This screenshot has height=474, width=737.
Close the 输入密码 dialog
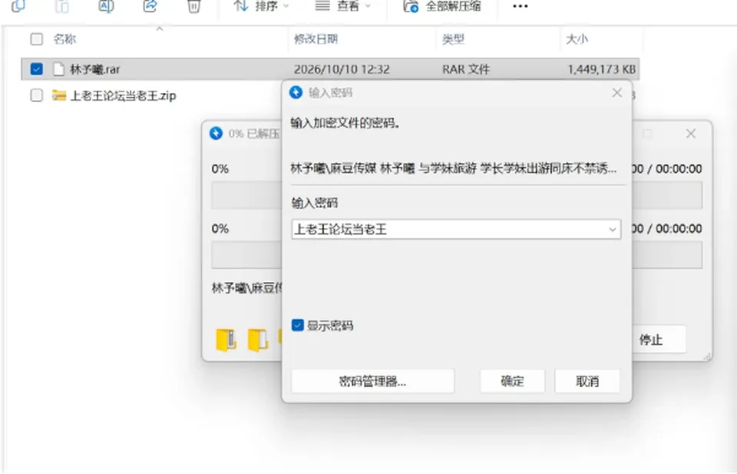point(617,93)
